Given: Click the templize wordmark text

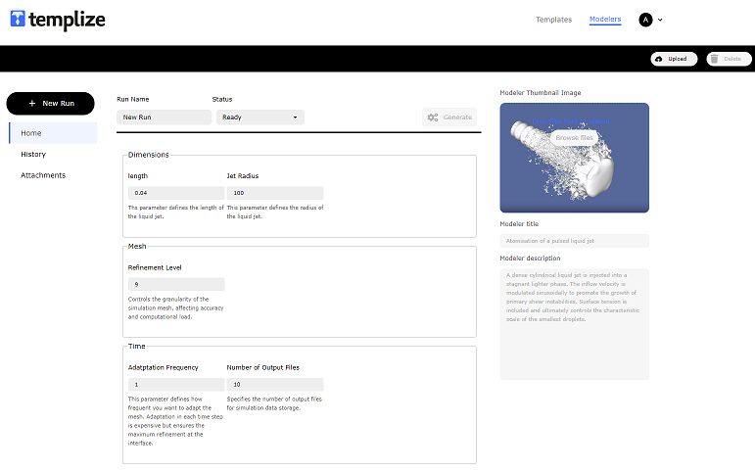Looking at the screenshot, I should tap(67, 21).
